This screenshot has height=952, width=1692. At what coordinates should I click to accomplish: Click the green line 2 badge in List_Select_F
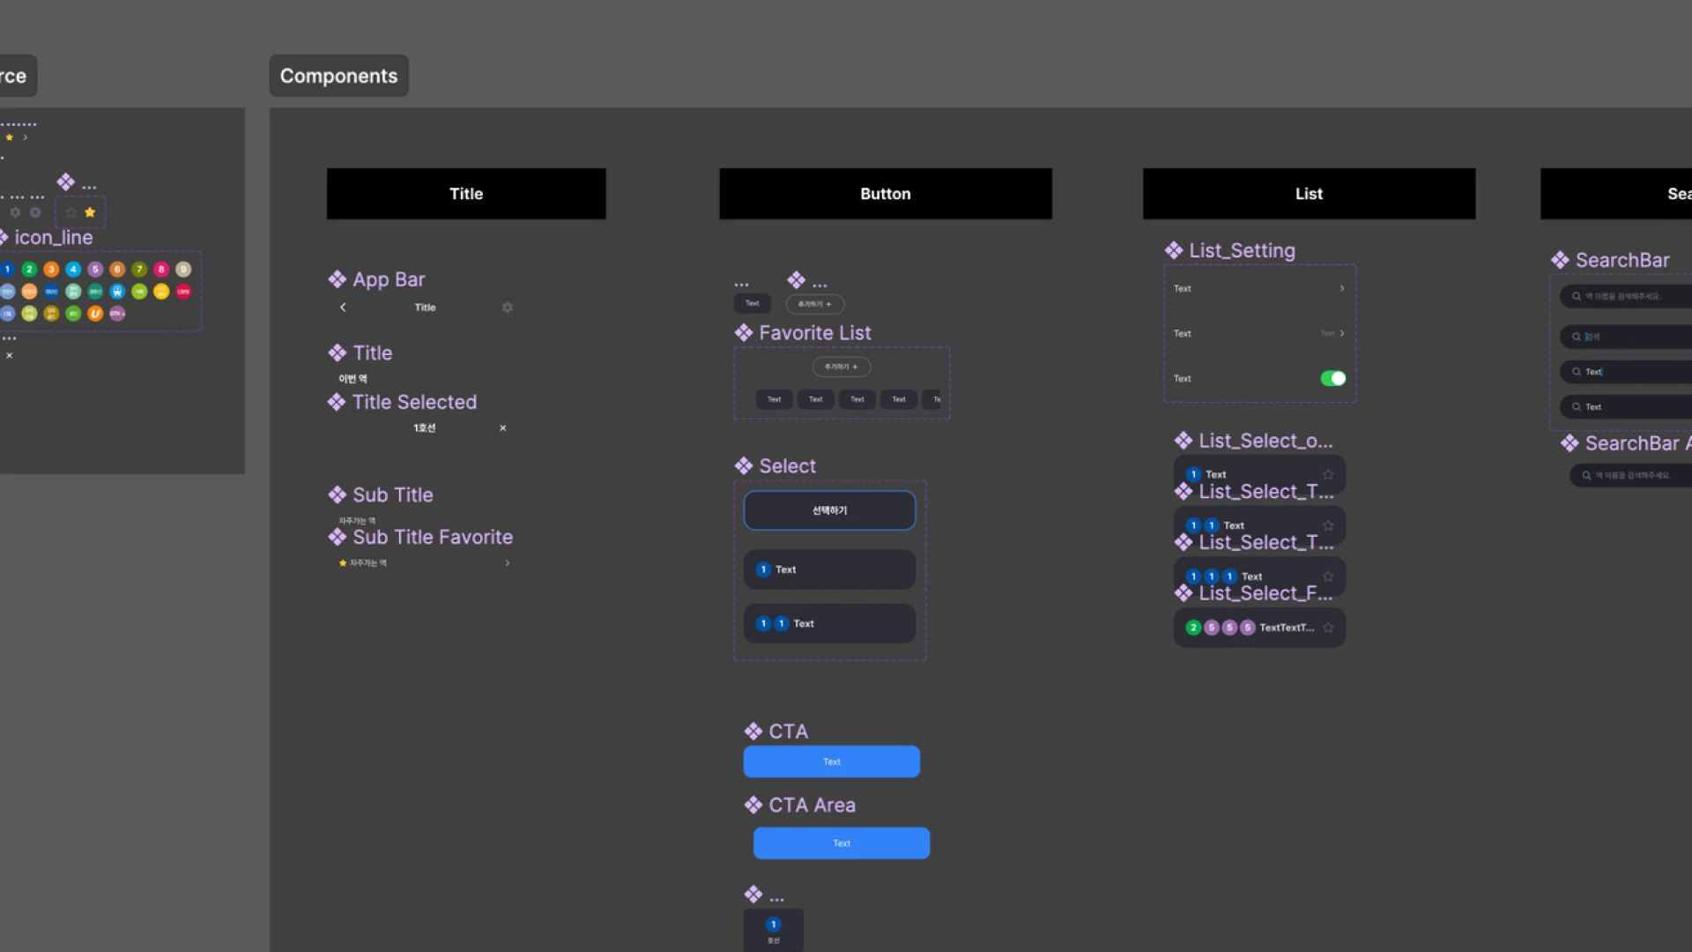(1193, 628)
